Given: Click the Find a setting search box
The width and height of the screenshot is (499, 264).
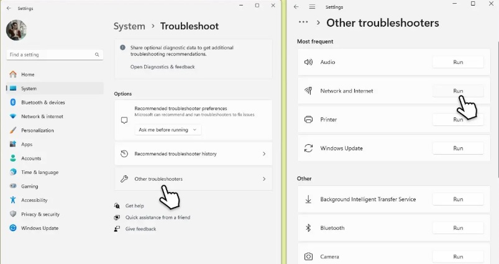Looking at the screenshot, I should coord(54,55).
